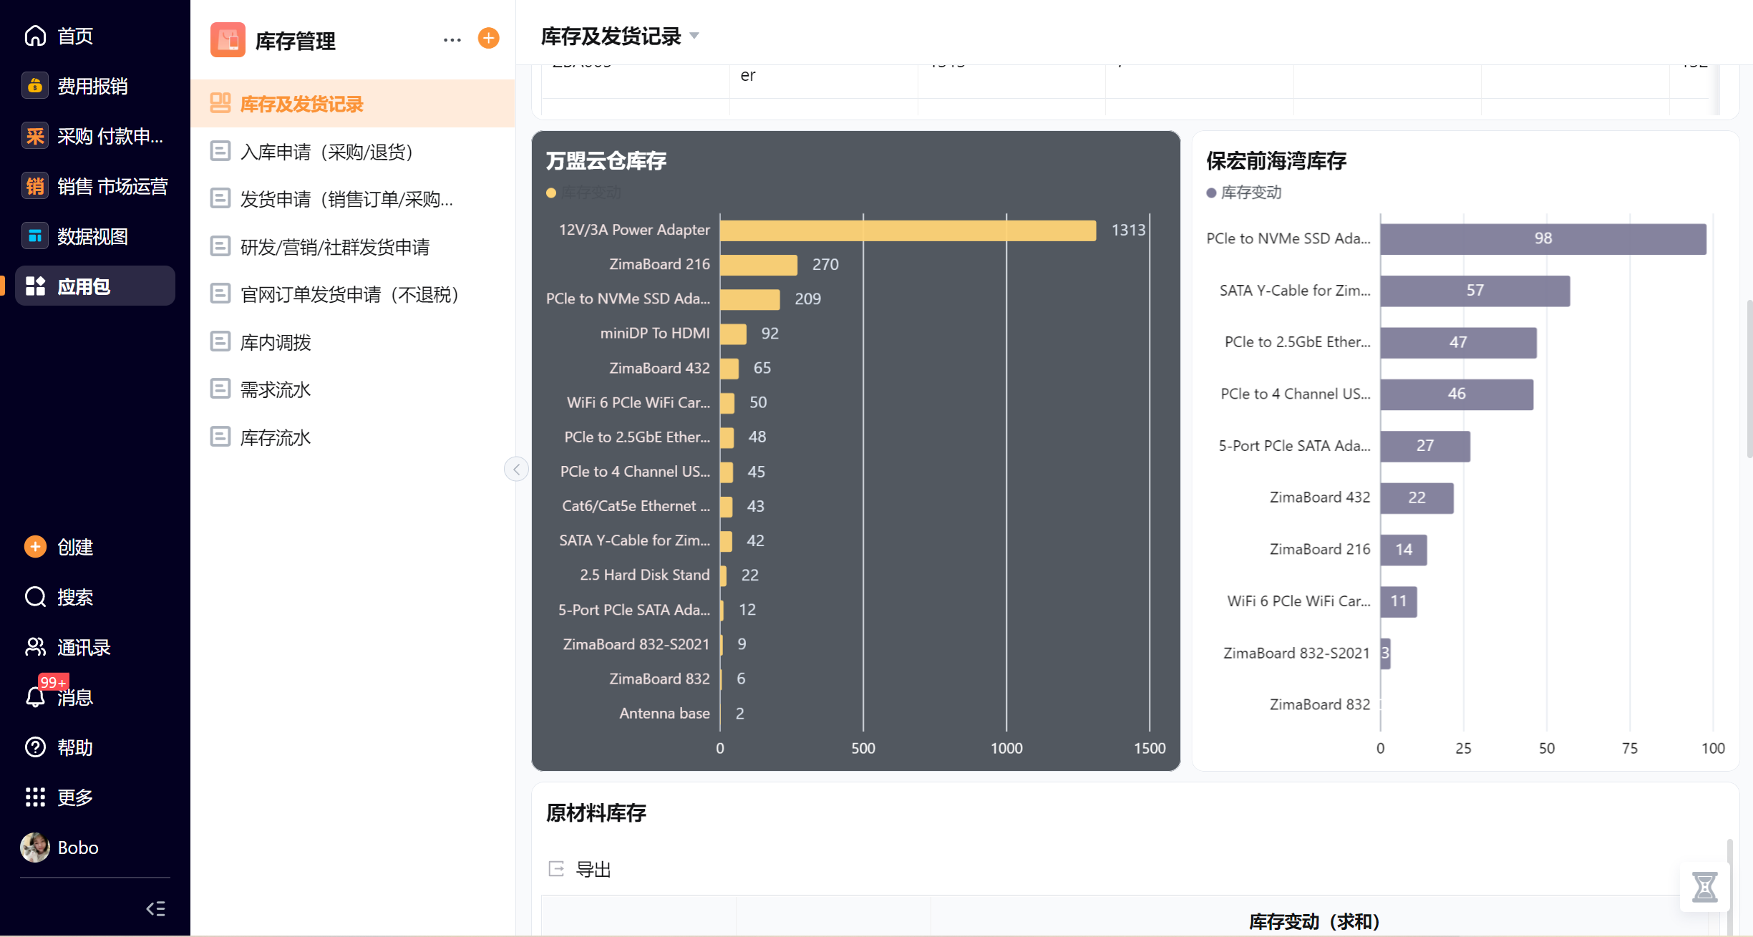Open 研发/营销/社群发货申请 menu item
The image size is (1753, 937).
tap(353, 247)
